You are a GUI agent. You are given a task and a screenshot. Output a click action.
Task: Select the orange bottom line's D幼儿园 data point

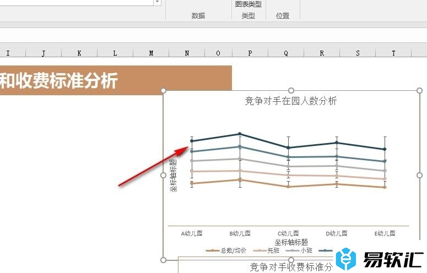pos(337,184)
